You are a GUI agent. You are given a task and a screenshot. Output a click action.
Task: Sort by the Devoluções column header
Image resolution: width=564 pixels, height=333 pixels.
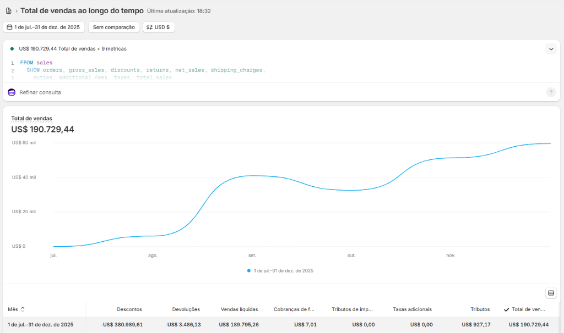click(x=186, y=309)
